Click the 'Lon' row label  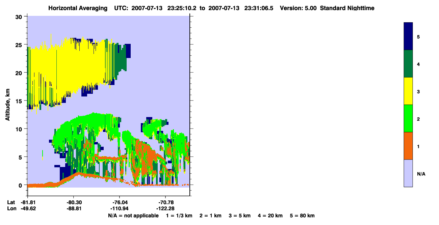11,208
